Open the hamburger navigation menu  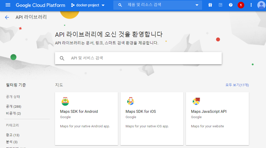click(x=8, y=5)
